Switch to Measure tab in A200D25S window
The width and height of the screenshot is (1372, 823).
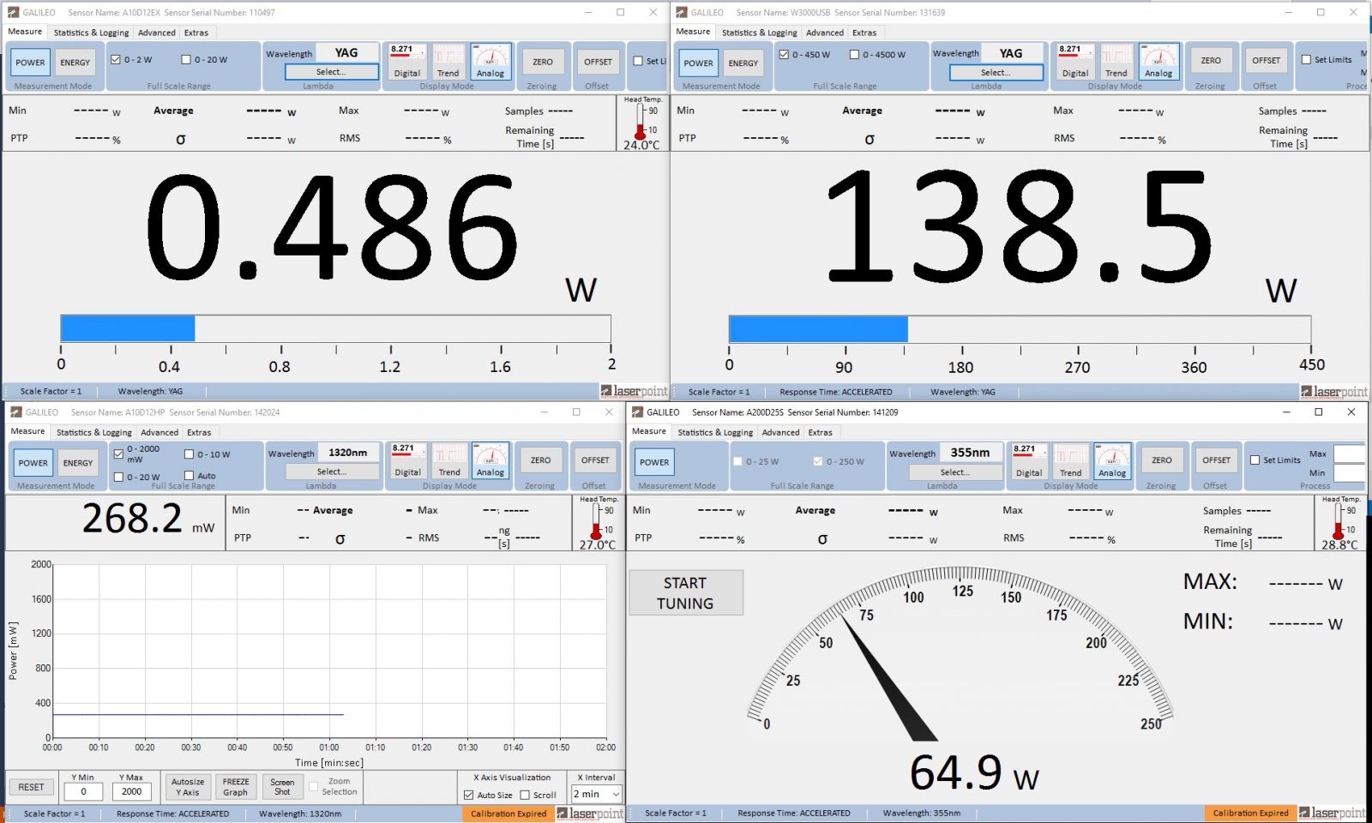pos(649,431)
